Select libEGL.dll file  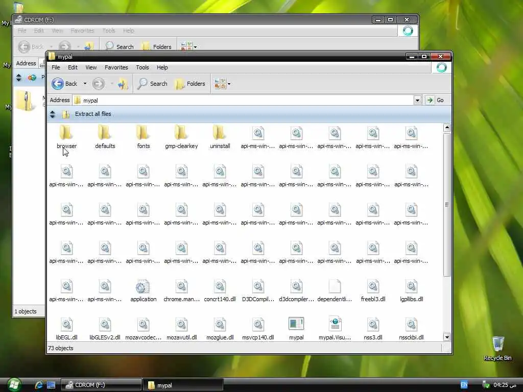[x=66, y=329]
